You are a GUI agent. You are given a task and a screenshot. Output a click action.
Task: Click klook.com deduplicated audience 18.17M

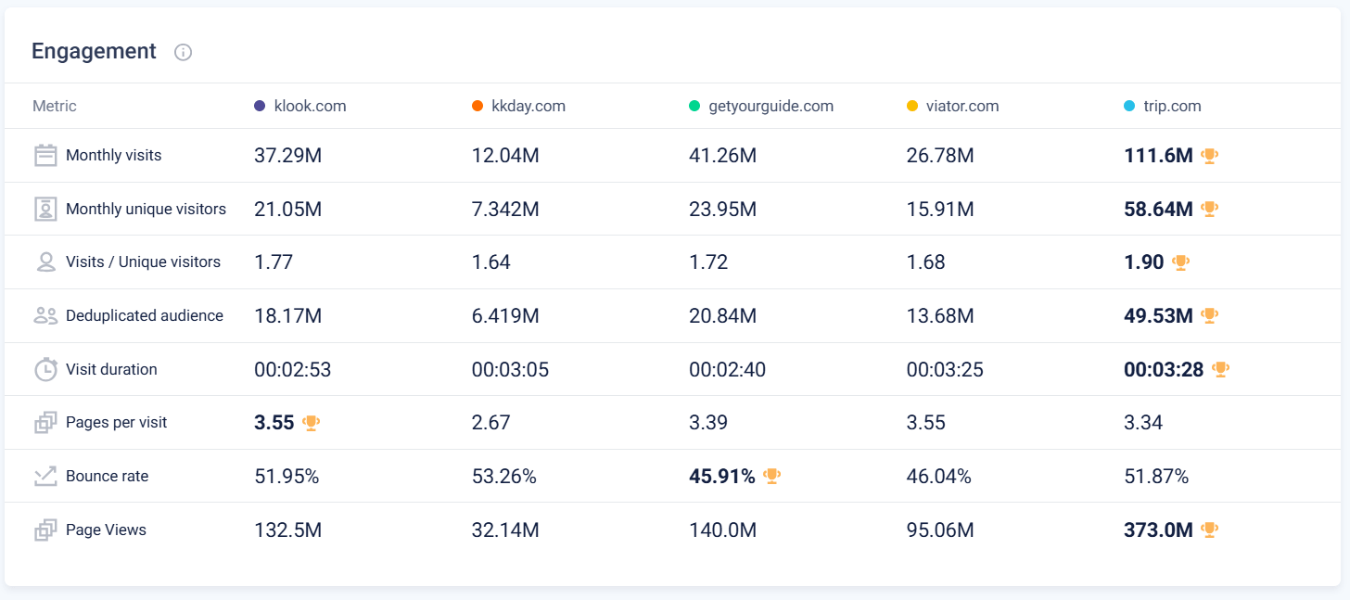tap(288, 316)
